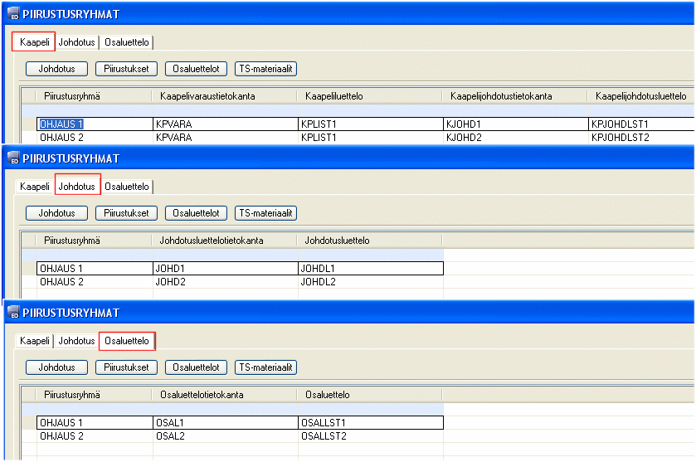Select the JOHD2 database cell
Screen dimensions: 696x462
[224, 282]
